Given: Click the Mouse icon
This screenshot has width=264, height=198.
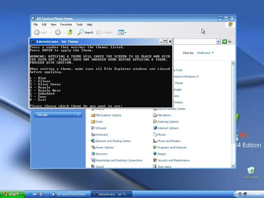Looking at the screenshot, I should (155, 134).
